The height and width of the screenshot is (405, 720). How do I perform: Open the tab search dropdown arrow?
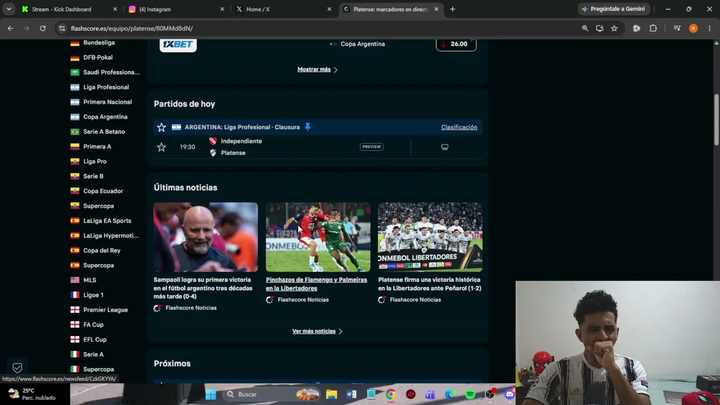[x=9, y=9]
